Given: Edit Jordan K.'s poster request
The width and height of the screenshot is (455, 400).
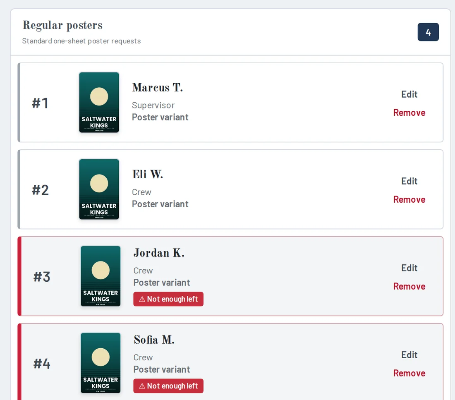Looking at the screenshot, I should click(409, 268).
